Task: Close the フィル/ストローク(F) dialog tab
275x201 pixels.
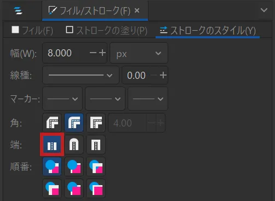Action: (x=137, y=10)
